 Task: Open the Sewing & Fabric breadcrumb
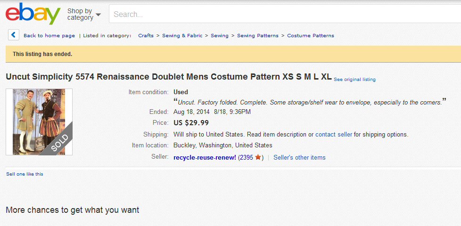tap(182, 35)
